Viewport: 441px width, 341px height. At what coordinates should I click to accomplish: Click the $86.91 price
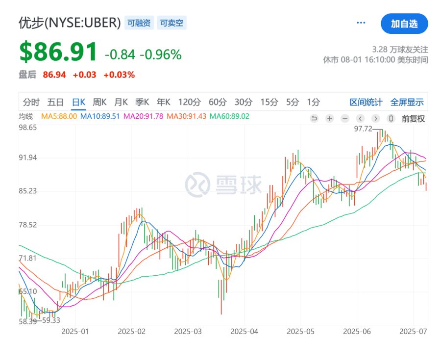pyautogui.click(x=58, y=52)
